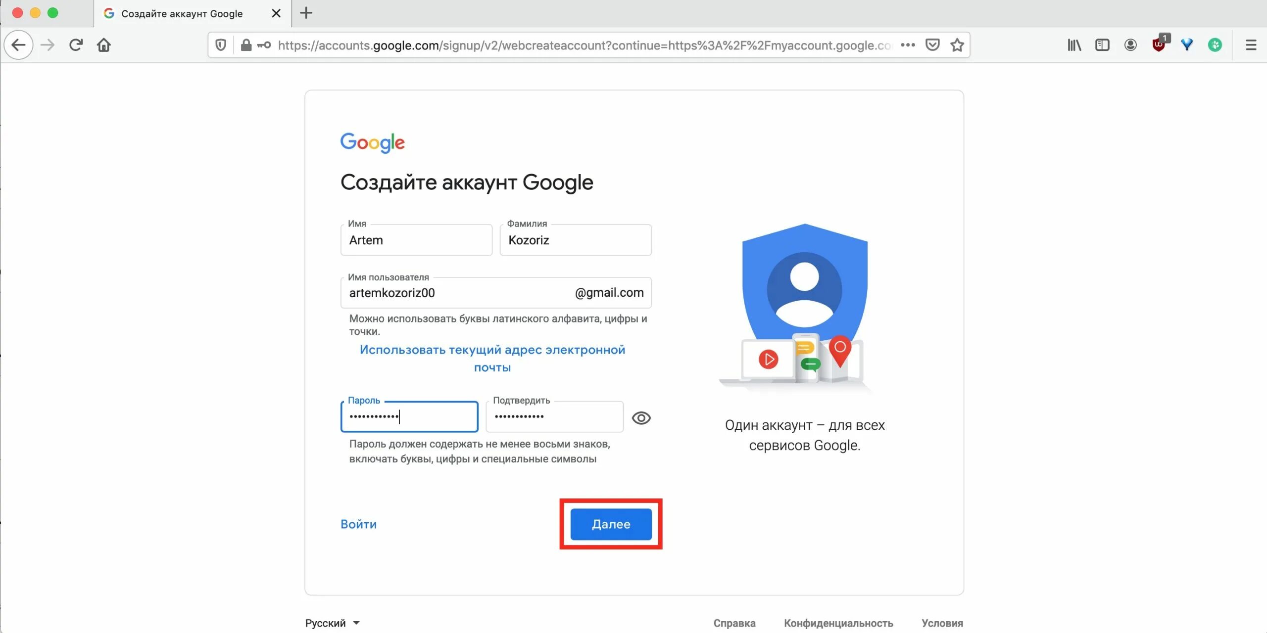
Task: Show password with the eye icon
Action: click(x=641, y=418)
